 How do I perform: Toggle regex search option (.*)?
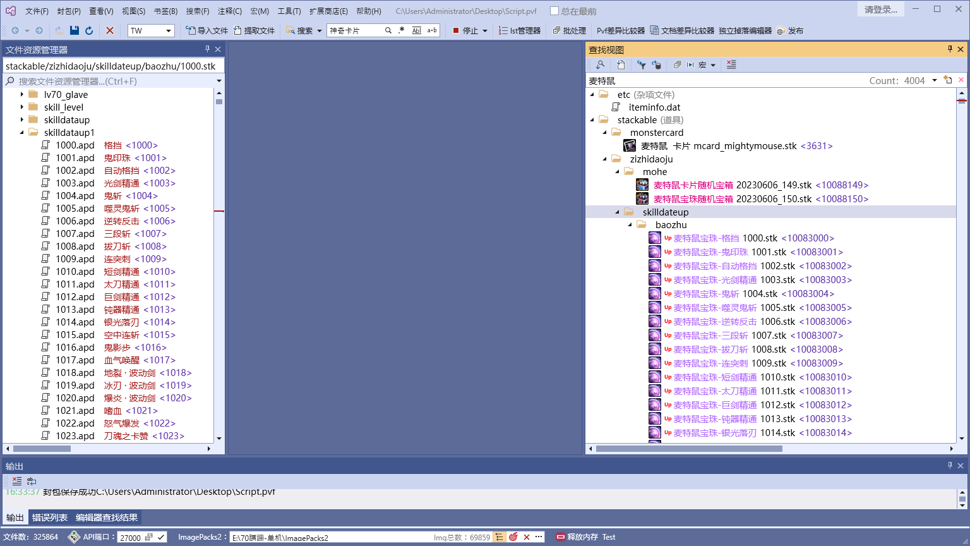[402, 30]
